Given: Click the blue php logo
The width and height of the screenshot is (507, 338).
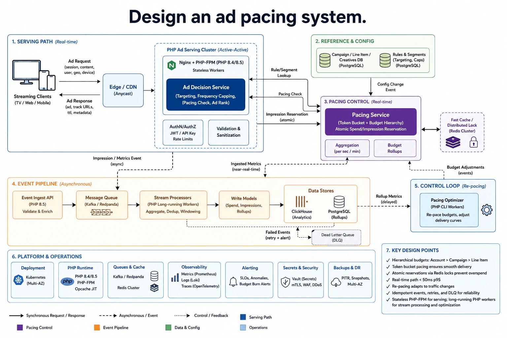Looking at the screenshot, I should [x=67, y=281].
